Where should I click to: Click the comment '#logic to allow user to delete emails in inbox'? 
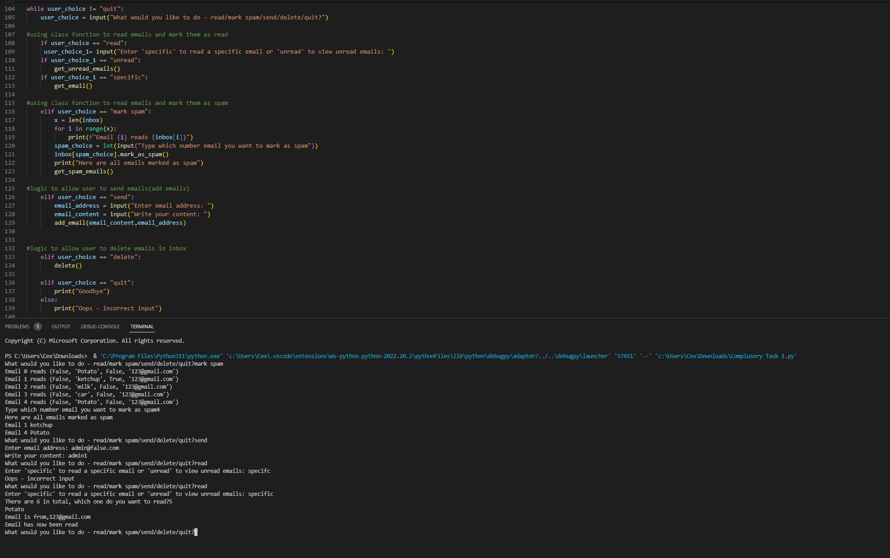point(106,249)
